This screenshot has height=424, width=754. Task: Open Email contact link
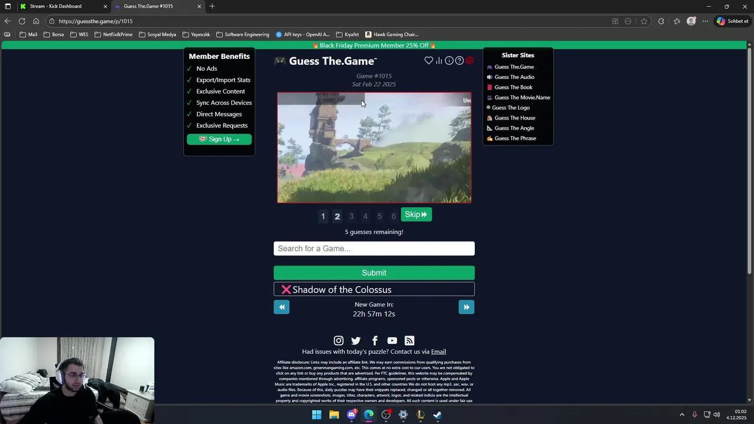(438, 352)
